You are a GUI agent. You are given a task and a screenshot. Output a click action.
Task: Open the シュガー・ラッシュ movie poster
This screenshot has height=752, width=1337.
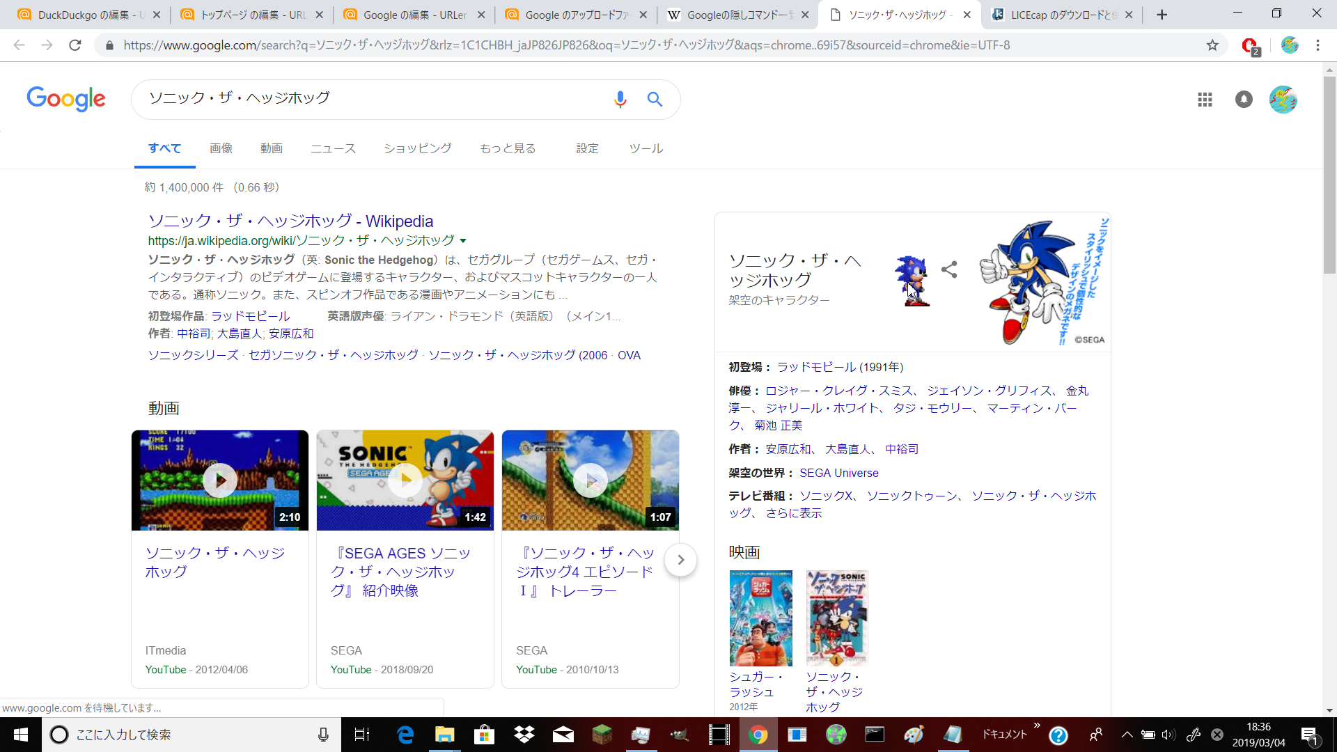(x=760, y=618)
